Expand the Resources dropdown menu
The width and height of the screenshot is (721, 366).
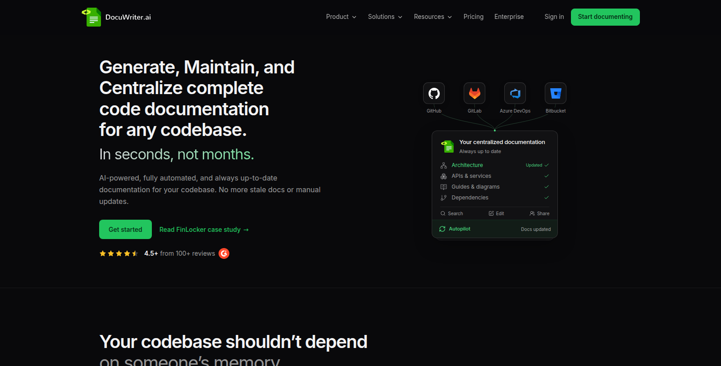point(433,17)
